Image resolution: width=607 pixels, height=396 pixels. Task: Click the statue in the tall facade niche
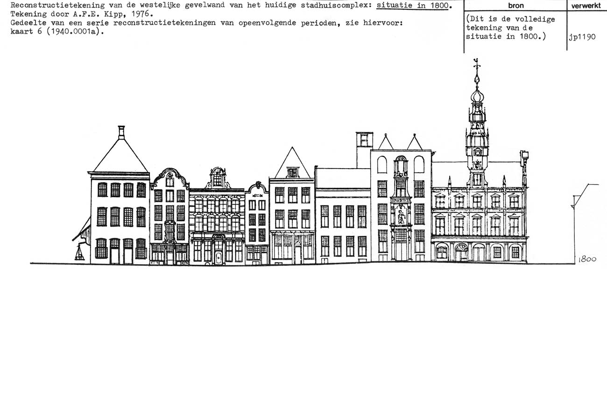(x=401, y=216)
